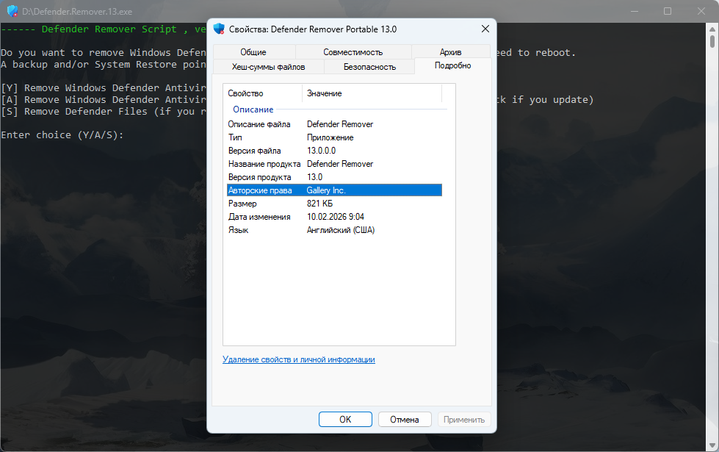Collapse the Описание group header

pyautogui.click(x=253, y=110)
